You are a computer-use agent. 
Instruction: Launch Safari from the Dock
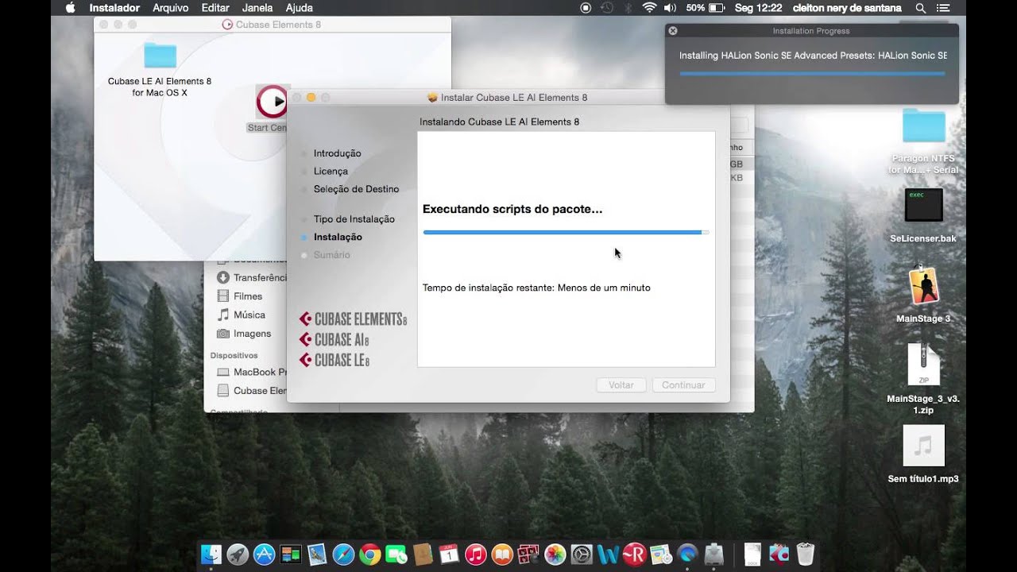(x=343, y=554)
